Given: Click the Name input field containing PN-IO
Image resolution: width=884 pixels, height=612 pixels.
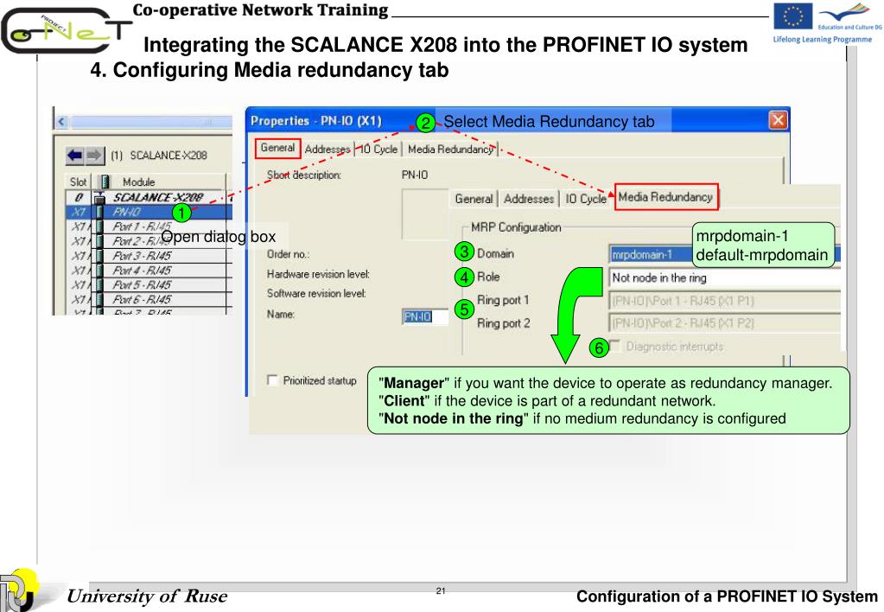Looking at the screenshot, I should 425,316.
